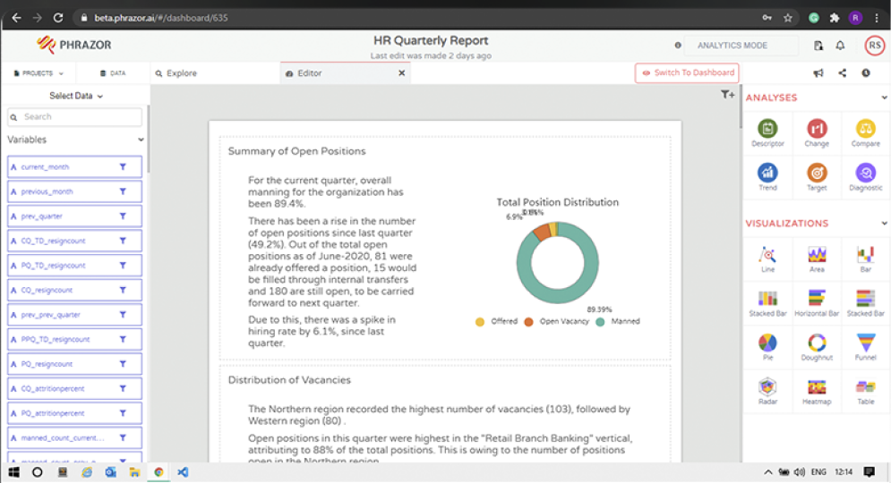Select the CQ_attritionpercent variable
The width and height of the screenshot is (891, 483).
74,389
